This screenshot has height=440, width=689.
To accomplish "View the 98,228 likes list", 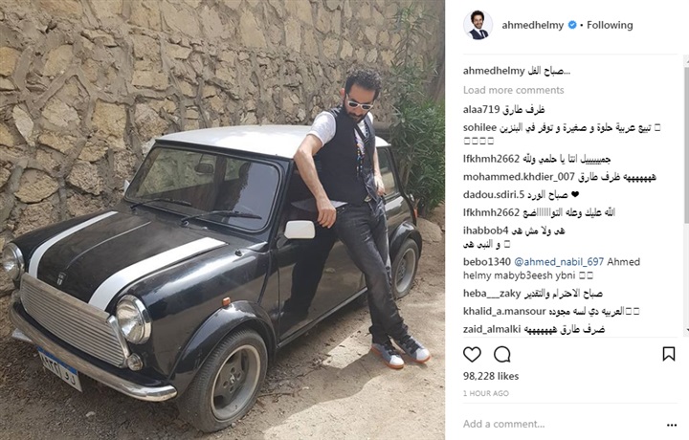I will pos(491,376).
